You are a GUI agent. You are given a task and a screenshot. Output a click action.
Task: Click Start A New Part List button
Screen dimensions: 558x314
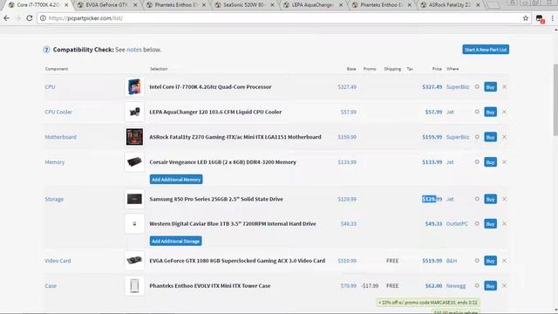pyautogui.click(x=486, y=50)
